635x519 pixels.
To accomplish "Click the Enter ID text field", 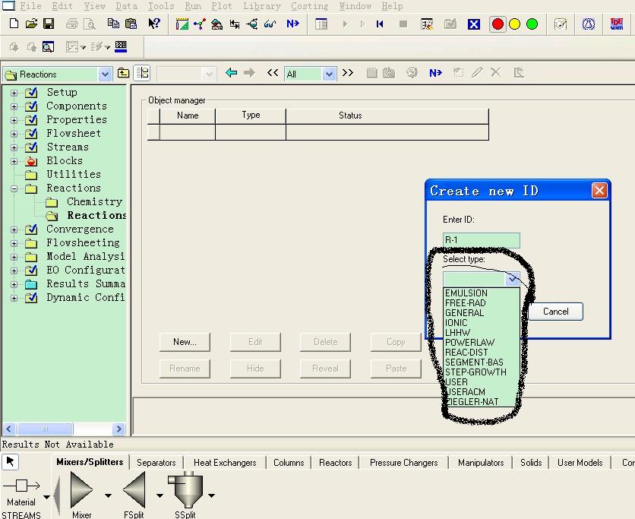I will pyautogui.click(x=481, y=240).
